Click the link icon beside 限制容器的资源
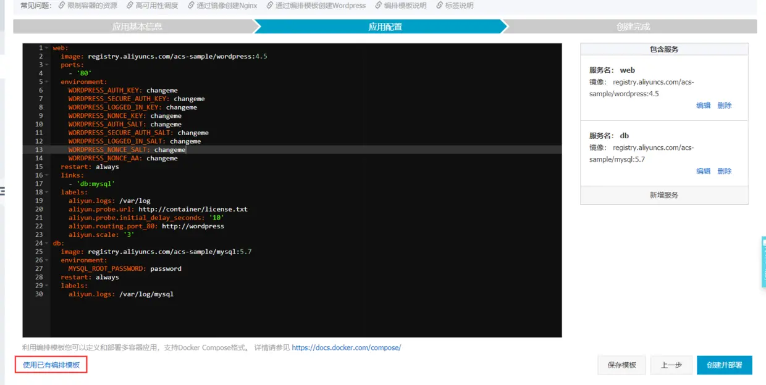The image size is (766, 385). click(x=61, y=6)
